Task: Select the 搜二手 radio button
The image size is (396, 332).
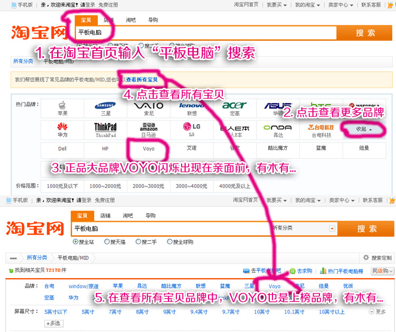Action: tap(138, 242)
